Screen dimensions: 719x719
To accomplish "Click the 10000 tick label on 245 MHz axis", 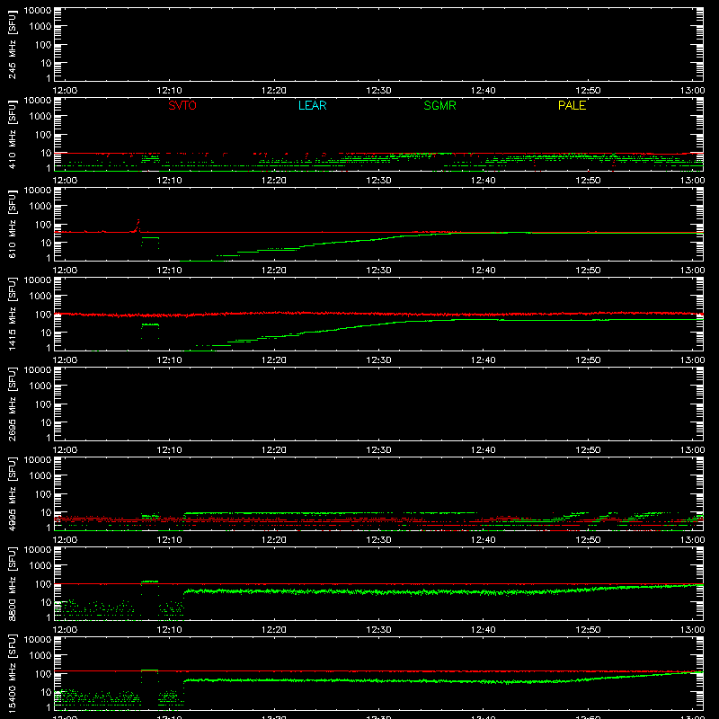I will (38, 11).
